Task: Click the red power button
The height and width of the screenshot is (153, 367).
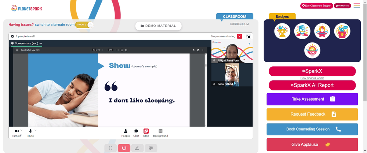Action: pyautogui.click(x=124, y=148)
